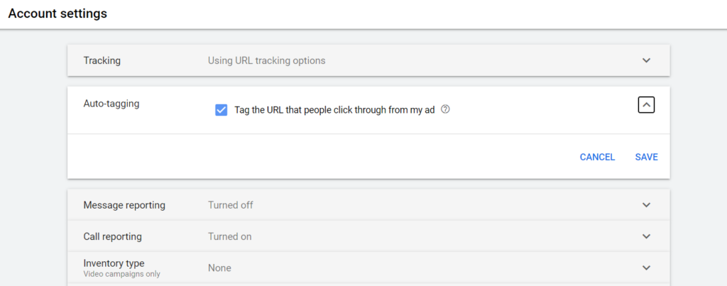The width and height of the screenshot is (727, 286).
Task: Click the Account settings page heading
Action: [58, 13]
